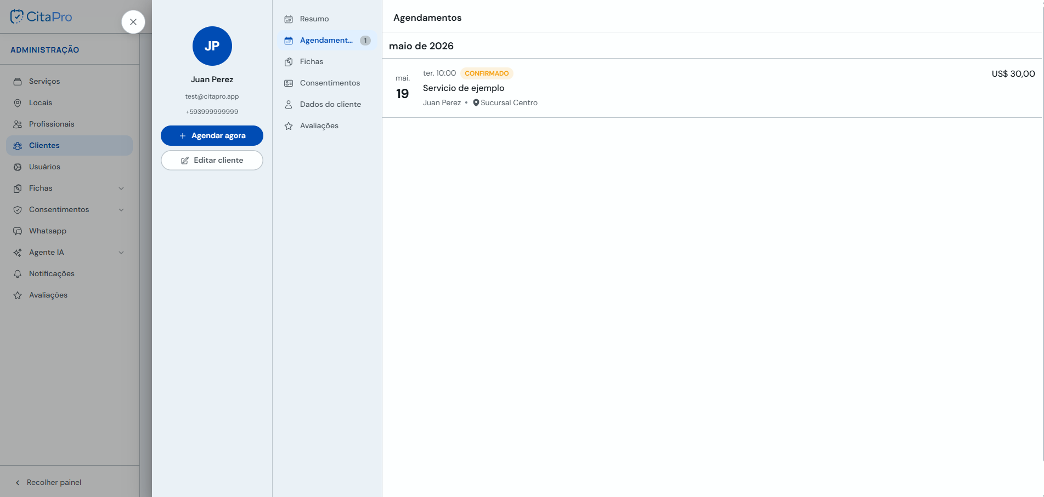This screenshot has width=1044, height=497.
Task: Open Serviços menu item
Action: [70, 81]
